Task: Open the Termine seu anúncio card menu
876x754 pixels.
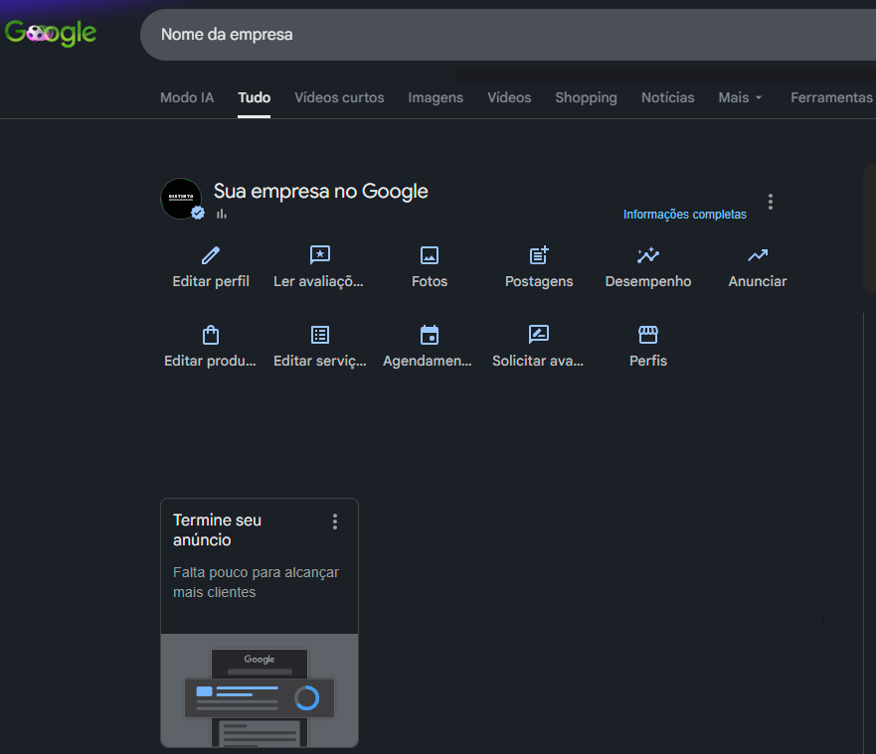Action: (x=335, y=522)
